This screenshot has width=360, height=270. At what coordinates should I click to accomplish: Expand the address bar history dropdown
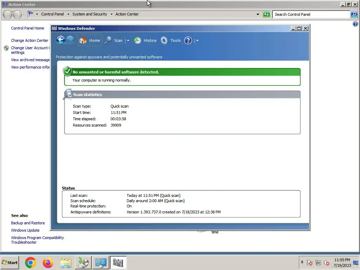click(258, 14)
